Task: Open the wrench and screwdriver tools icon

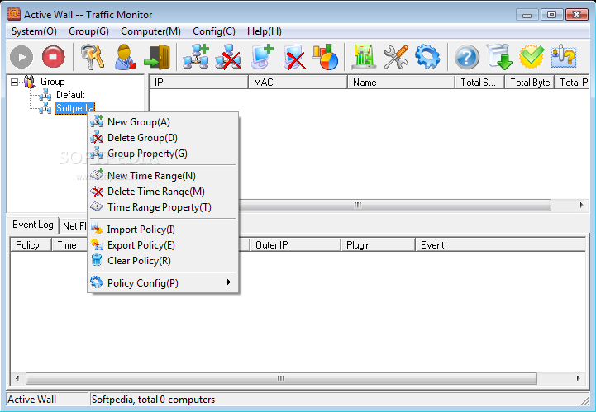Action: 396,57
